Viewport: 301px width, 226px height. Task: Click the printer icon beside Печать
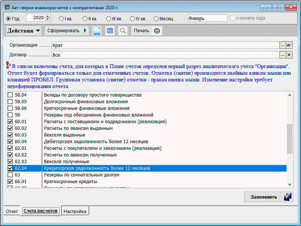point(157,31)
